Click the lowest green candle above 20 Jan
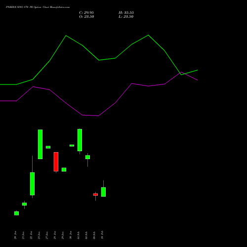This screenshot has width=247, height=247. (x=16, y=213)
